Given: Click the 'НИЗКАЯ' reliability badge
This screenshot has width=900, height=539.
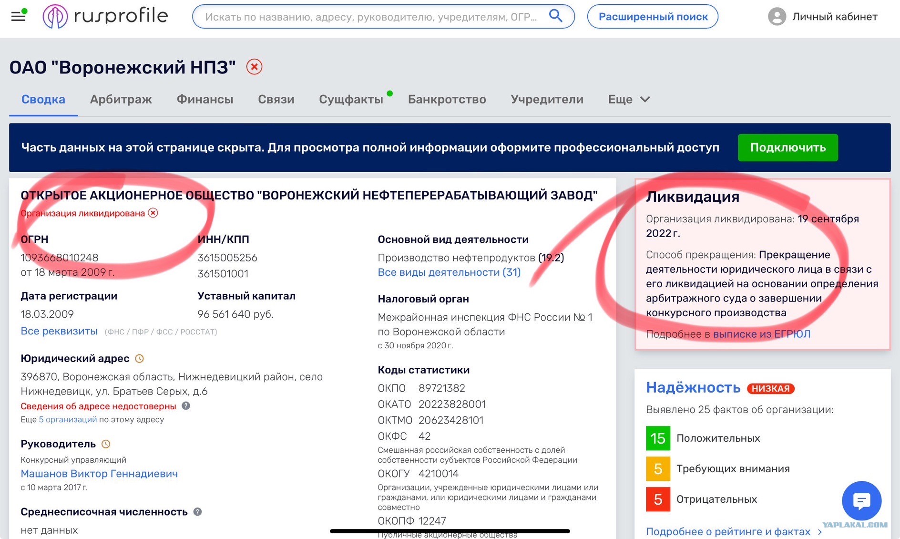Looking at the screenshot, I should point(771,389).
